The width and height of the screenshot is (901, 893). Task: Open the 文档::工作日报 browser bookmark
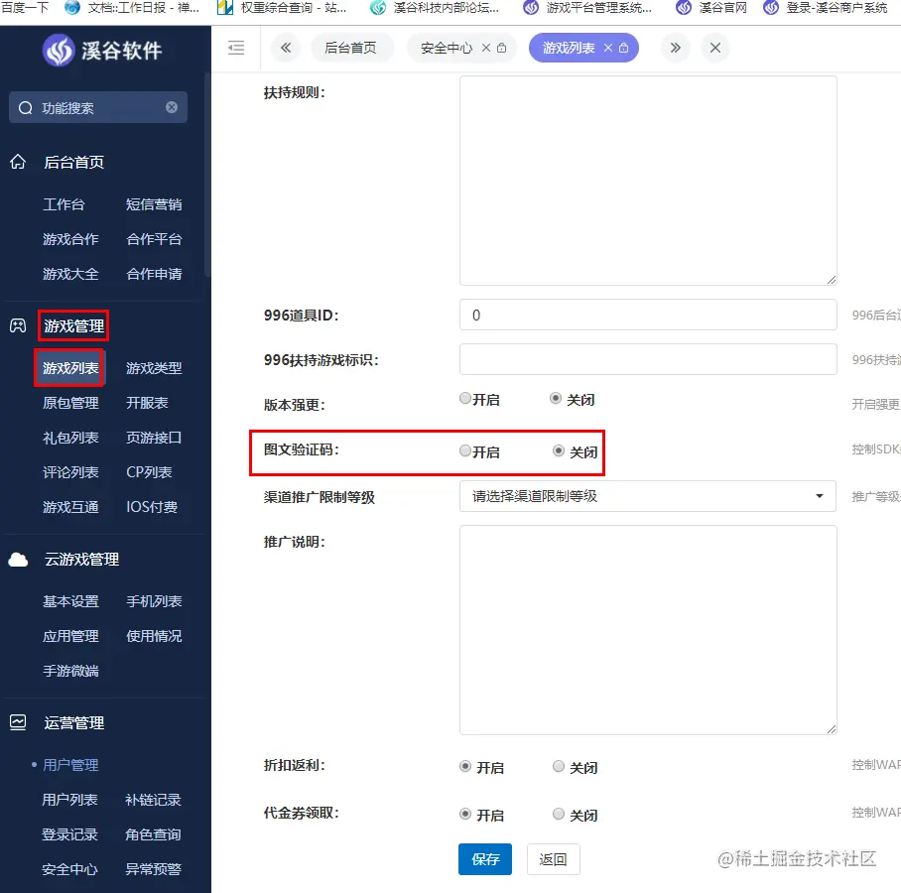(132, 8)
